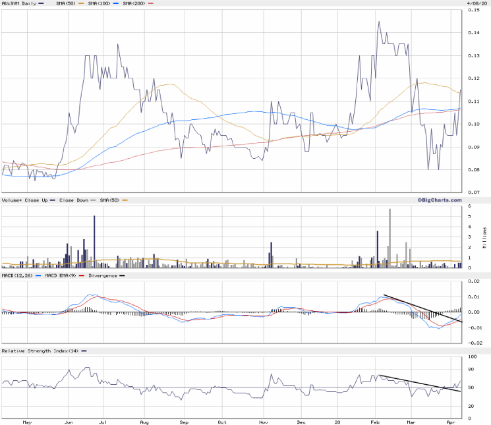Click the AU:SVM Daily legend label
Viewport: 491px width, 425px height.
click(18, 4)
